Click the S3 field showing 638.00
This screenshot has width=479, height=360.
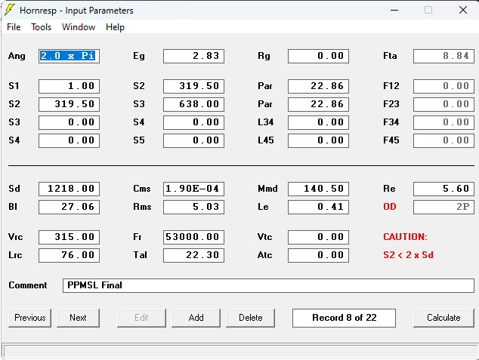193,104
